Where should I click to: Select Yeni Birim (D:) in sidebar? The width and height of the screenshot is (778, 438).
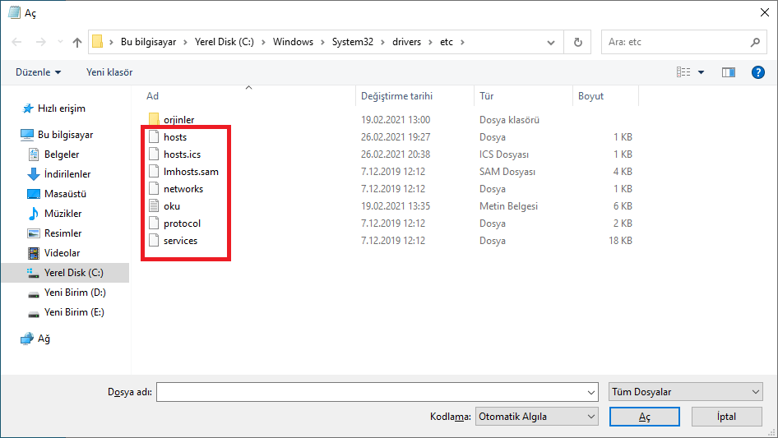(x=75, y=293)
